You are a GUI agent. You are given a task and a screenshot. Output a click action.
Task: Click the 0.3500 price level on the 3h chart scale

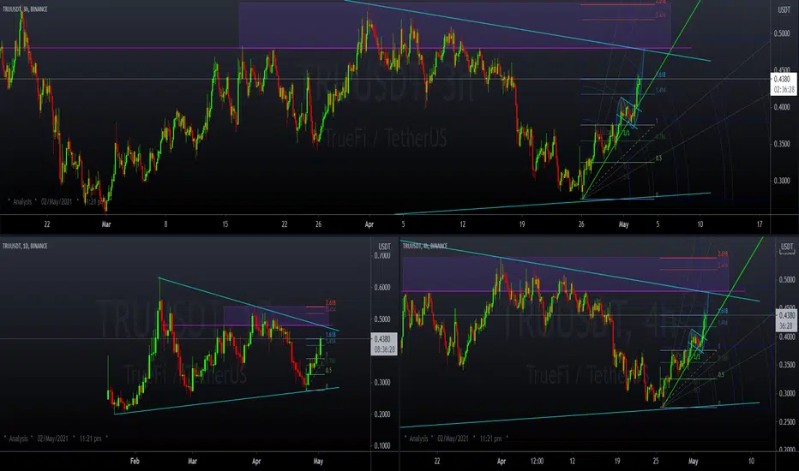point(782,144)
